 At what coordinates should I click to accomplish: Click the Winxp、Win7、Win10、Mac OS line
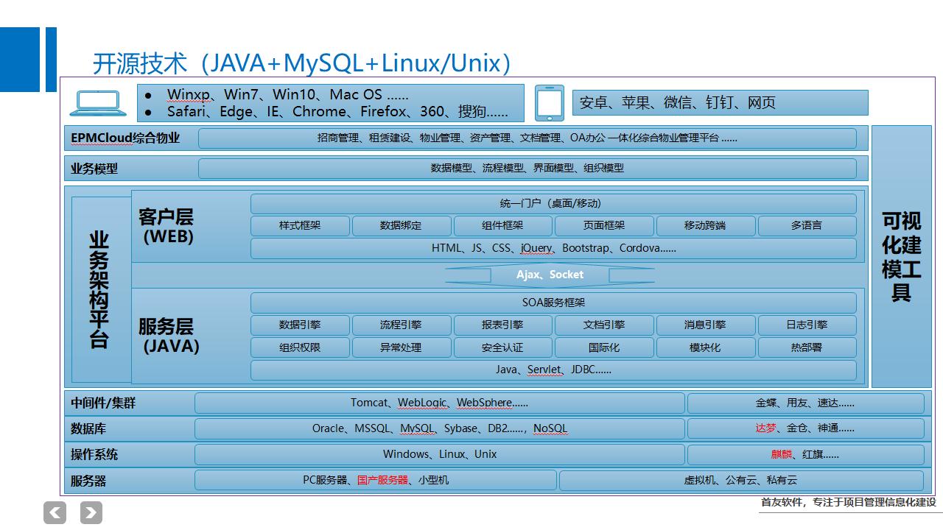[x=288, y=94]
